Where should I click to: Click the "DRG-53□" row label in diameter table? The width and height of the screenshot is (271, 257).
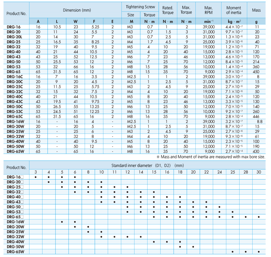click(15, 212)
